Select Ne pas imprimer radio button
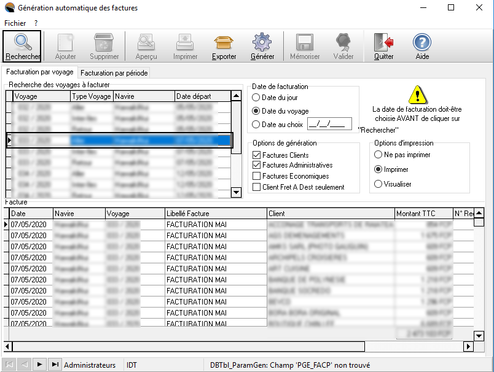 [x=378, y=155]
